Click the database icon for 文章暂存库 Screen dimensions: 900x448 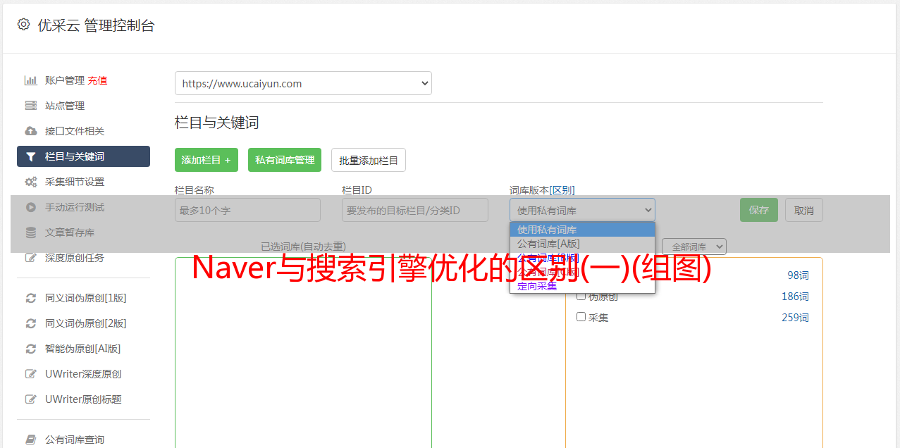point(30,232)
